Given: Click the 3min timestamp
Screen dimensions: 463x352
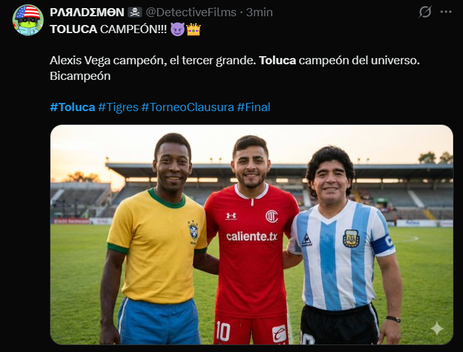Looking at the screenshot, I should (259, 12).
